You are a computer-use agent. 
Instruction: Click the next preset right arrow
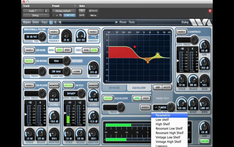[x=116, y=22]
